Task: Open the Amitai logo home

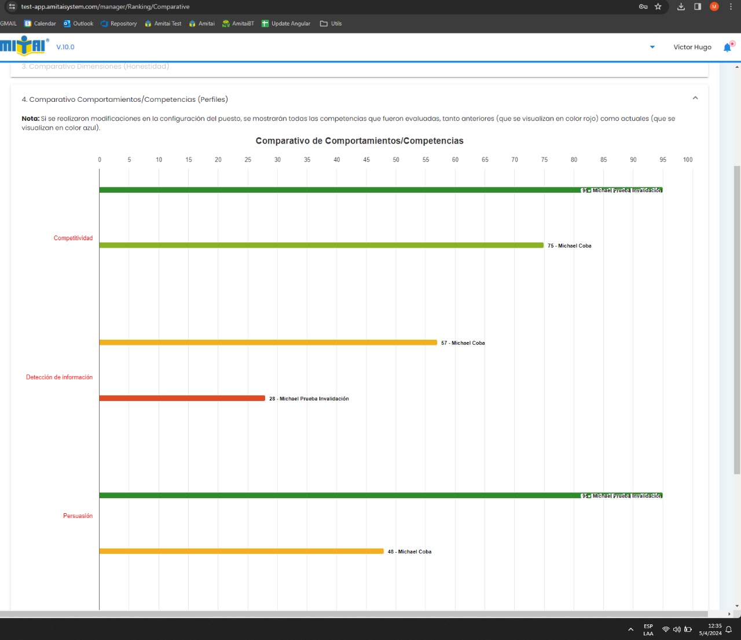Action: (x=24, y=46)
